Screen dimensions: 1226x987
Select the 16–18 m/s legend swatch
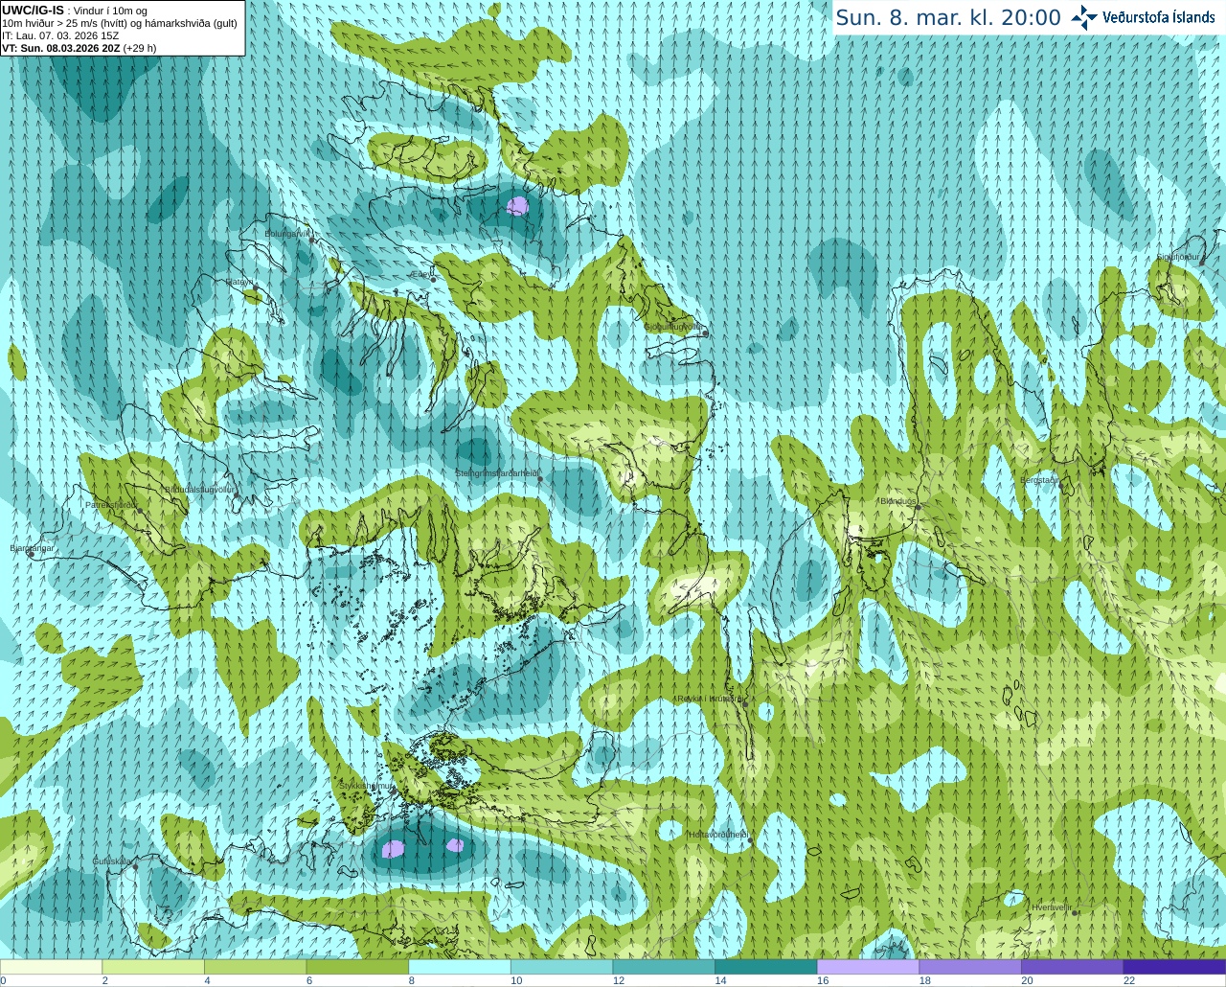click(x=868, y=967)
